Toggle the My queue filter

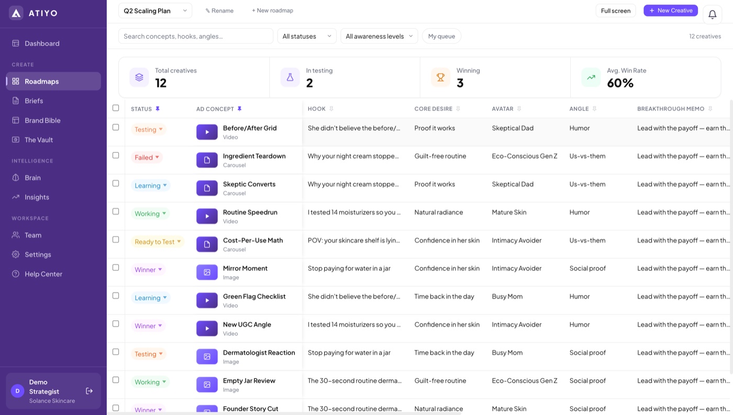(441, 36)
